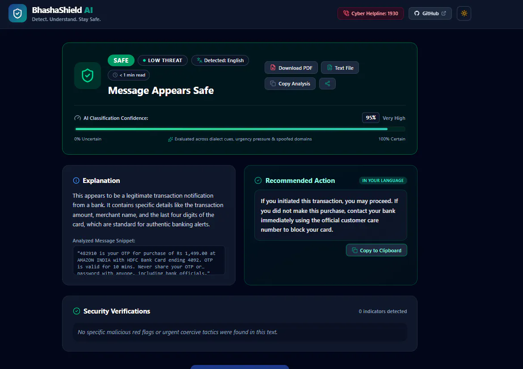This screenshot has width=523, height=369.
Task: Open the BhashaShield AI title
Action: (63, 10)
